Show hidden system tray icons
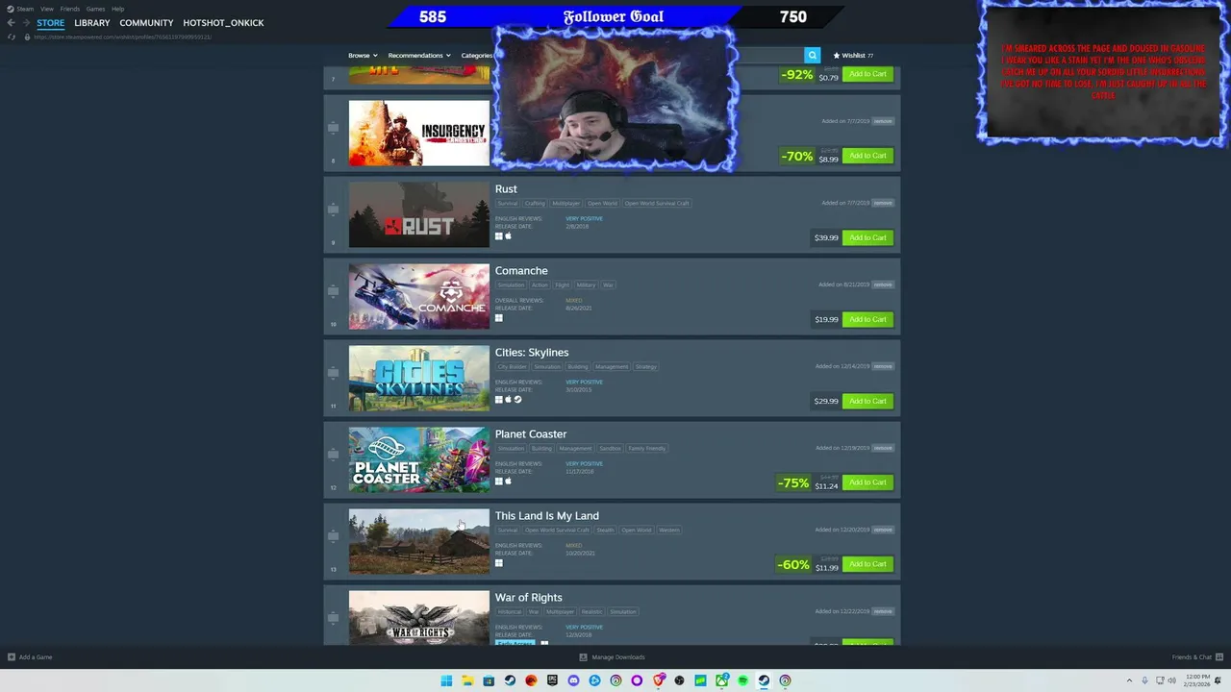 pos(1130,680)
